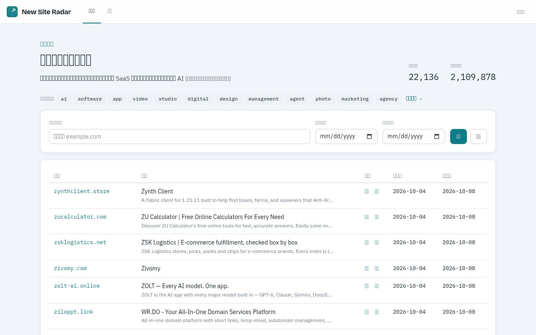Viewport: 536px width, 335px height.
Task: Filter by the 'ai' keyword chip
Action: [64, 99]
